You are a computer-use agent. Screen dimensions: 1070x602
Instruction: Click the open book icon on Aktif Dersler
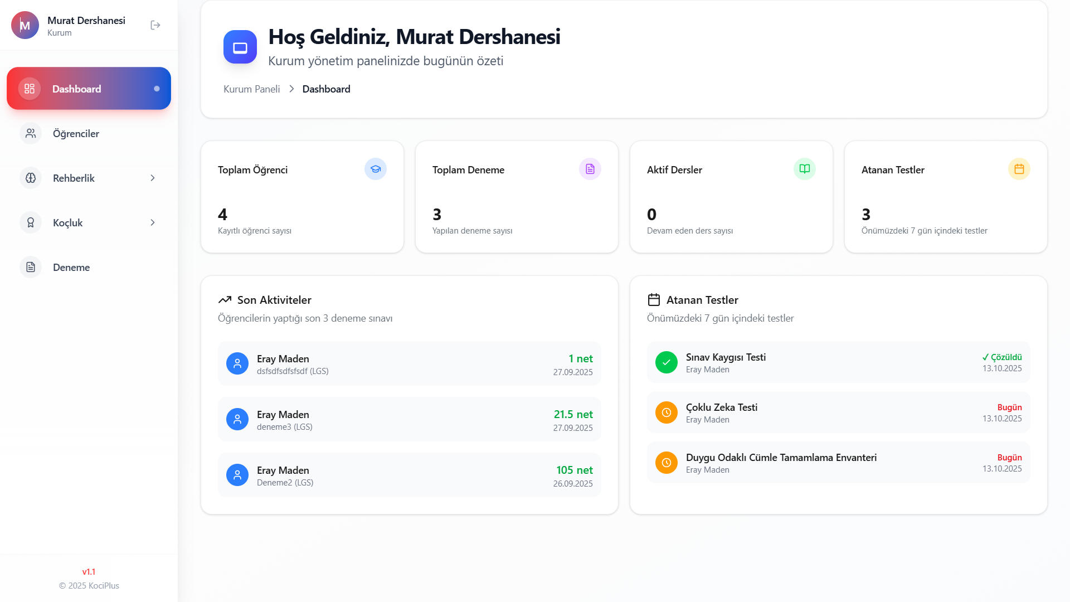pyautogui.click(x=804, y=169)
